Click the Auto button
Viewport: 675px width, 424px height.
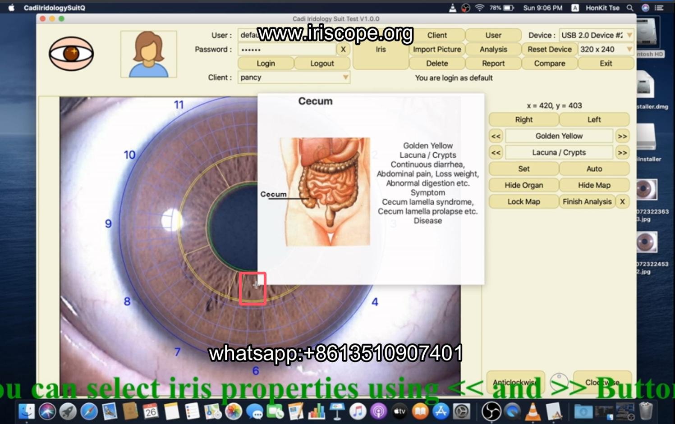(x=594, y=169)
